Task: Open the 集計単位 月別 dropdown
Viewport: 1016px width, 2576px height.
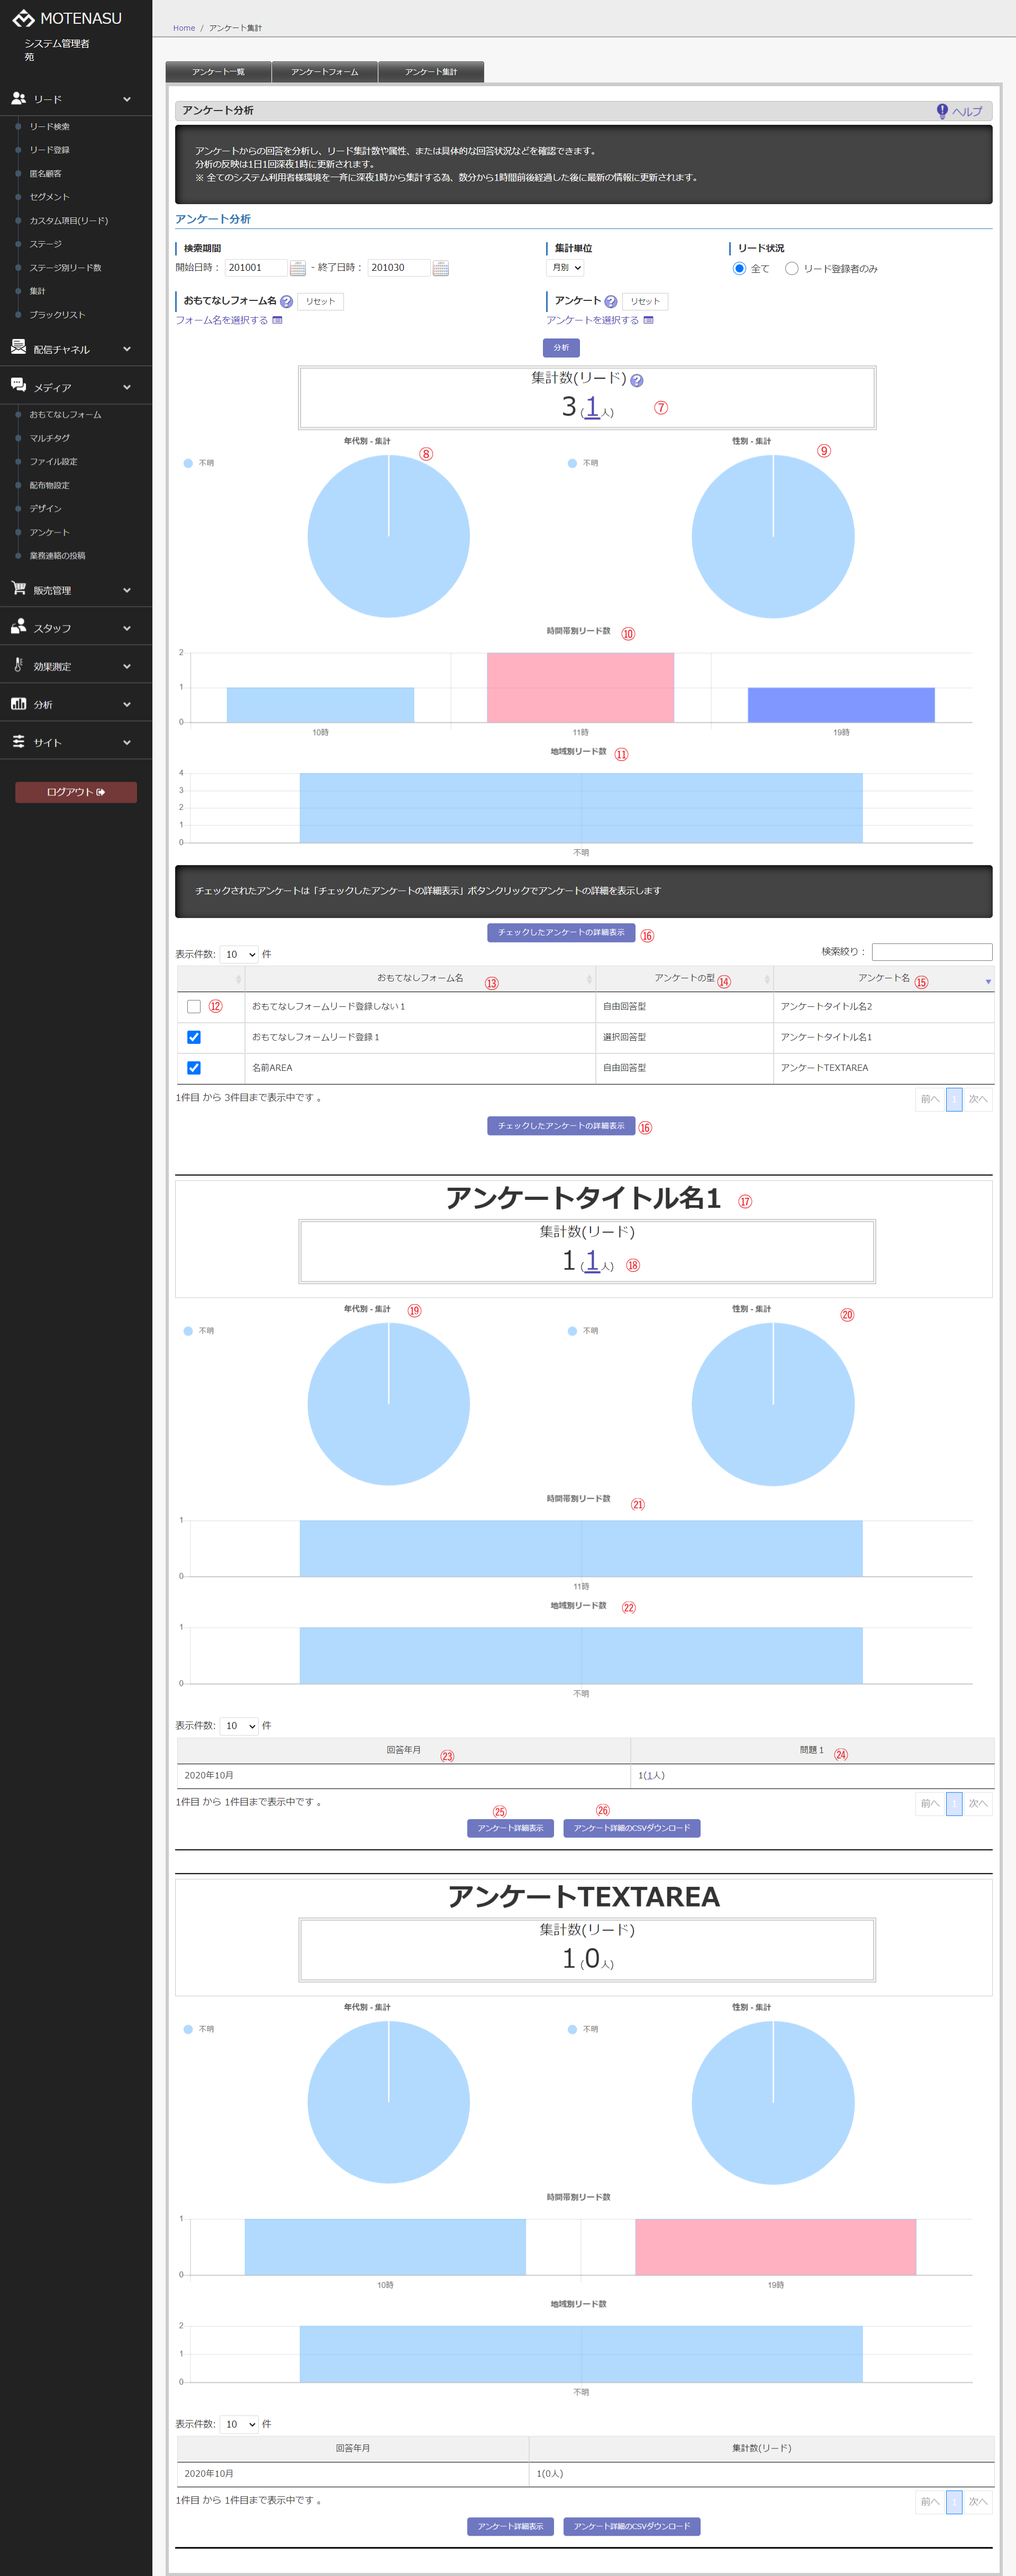Action: [x=566, y=267]
